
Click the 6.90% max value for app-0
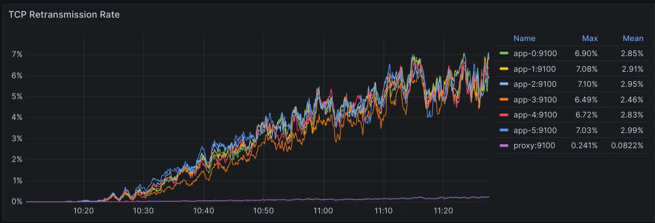click(x=586, y=54)
